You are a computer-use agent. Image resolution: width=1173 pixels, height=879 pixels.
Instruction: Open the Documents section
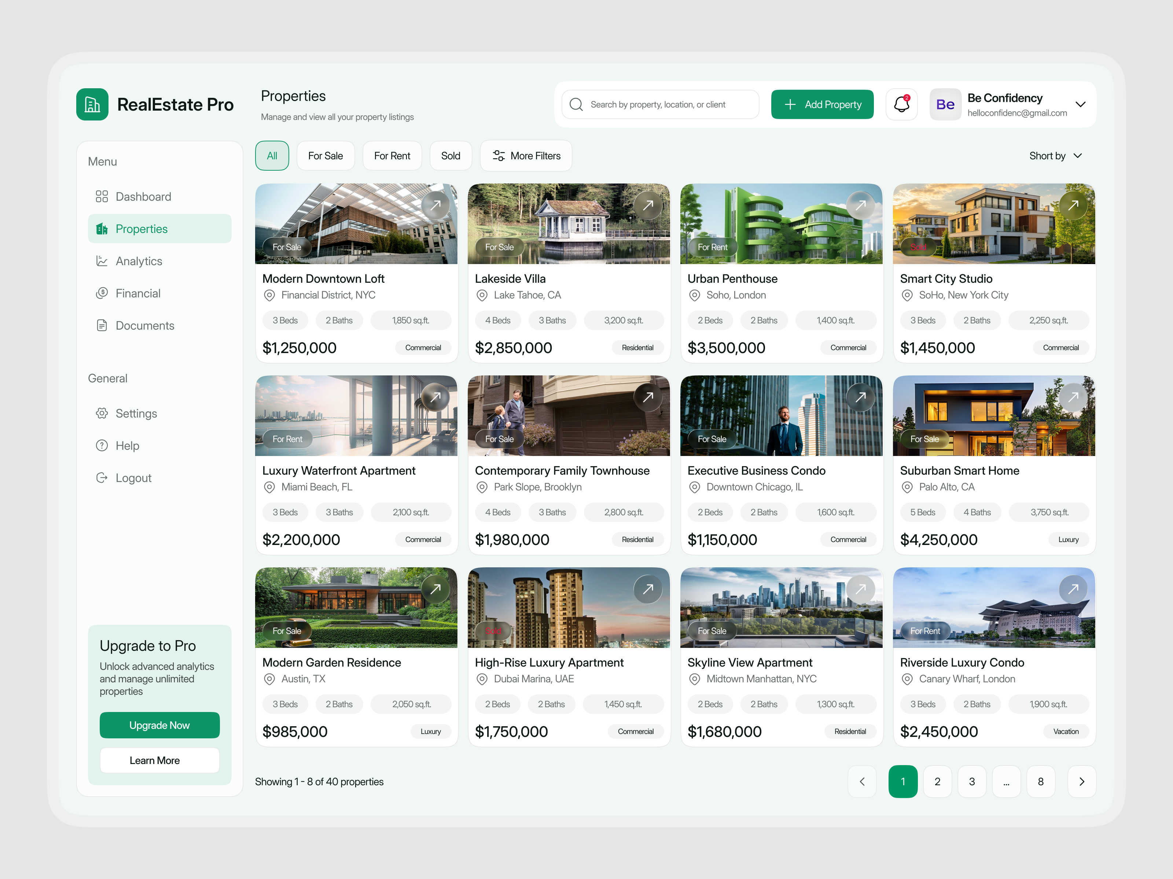tap(144, 325)
